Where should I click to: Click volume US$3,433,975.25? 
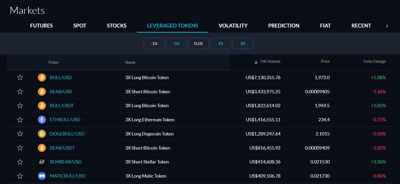pos(263,91)
